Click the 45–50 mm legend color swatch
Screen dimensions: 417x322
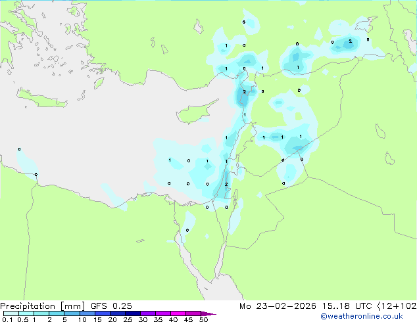pyautogui.click(x=193, y=313)
